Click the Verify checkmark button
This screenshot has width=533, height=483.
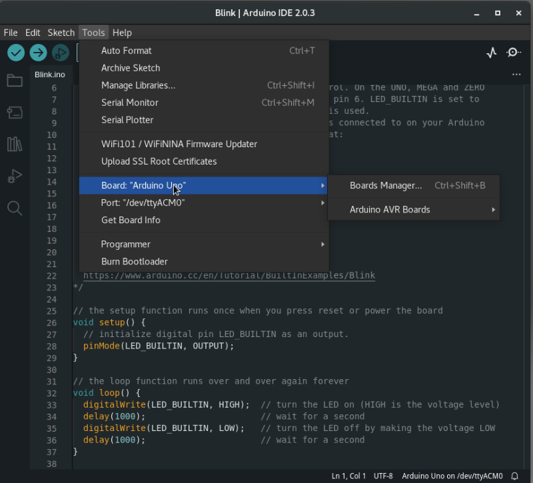15,53
